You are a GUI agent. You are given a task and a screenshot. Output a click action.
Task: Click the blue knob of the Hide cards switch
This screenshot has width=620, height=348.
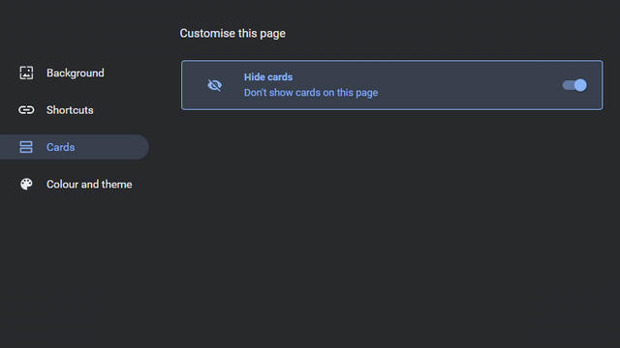pyautogui.click(x=580, y=85)
